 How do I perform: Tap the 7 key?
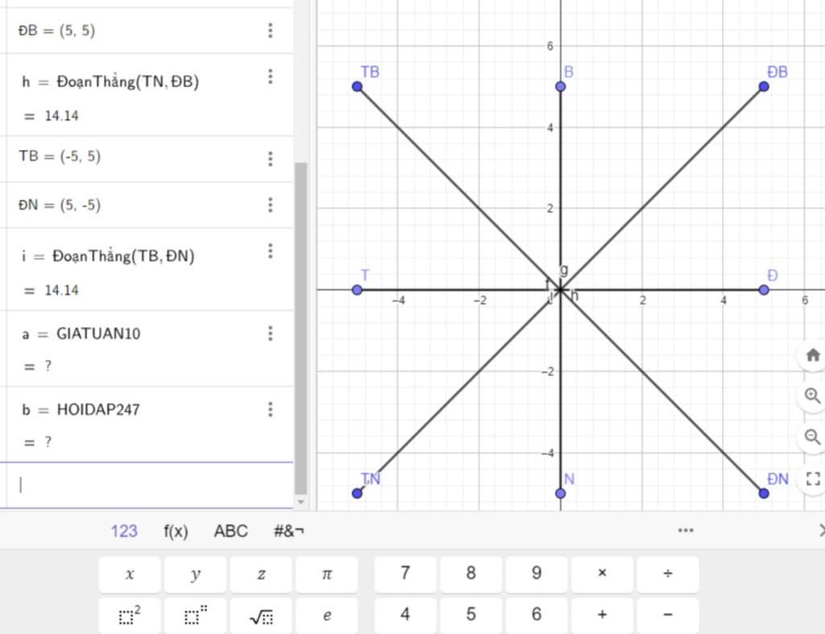[x=405, y=574]
